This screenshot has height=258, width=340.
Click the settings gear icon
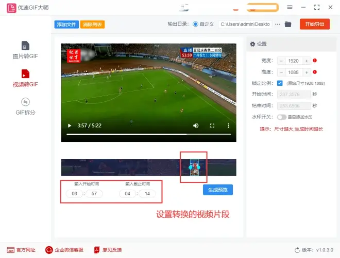252,44
